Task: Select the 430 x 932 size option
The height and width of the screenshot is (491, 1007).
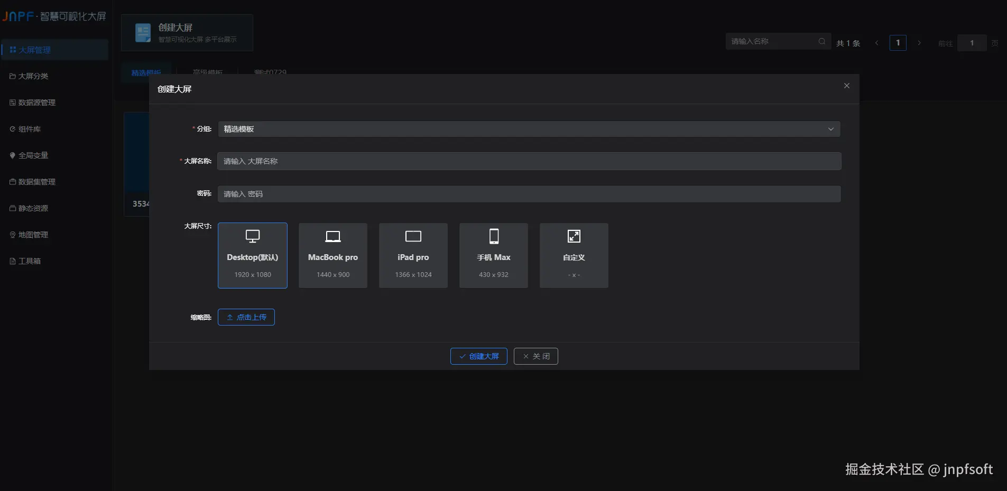Action: pyautogui.click(x=494, y=255)
